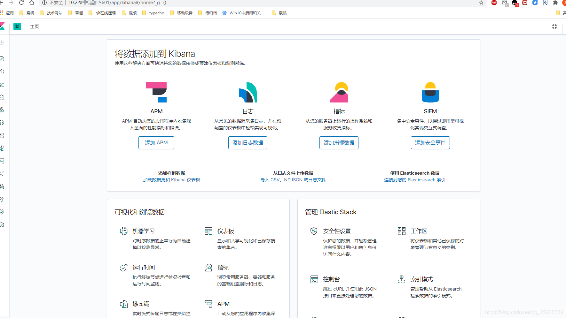The image size is (566, 318).
Task: Open the Win10中启用和关... bookmark
Action: point(243,13)
